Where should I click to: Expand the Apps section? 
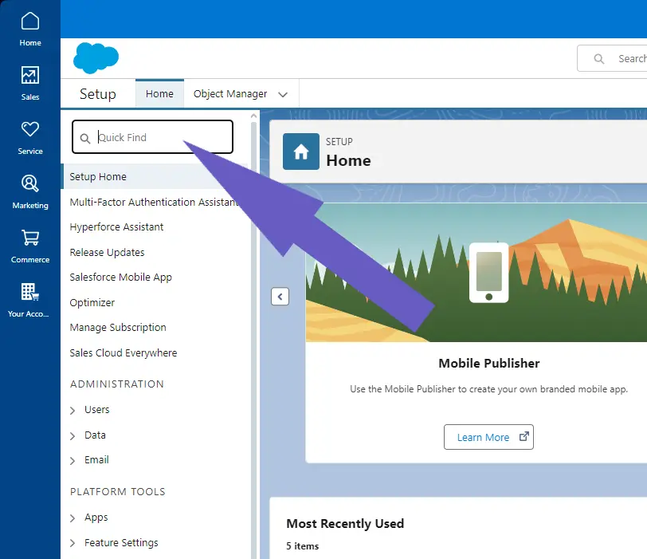(x=73, y=518)
